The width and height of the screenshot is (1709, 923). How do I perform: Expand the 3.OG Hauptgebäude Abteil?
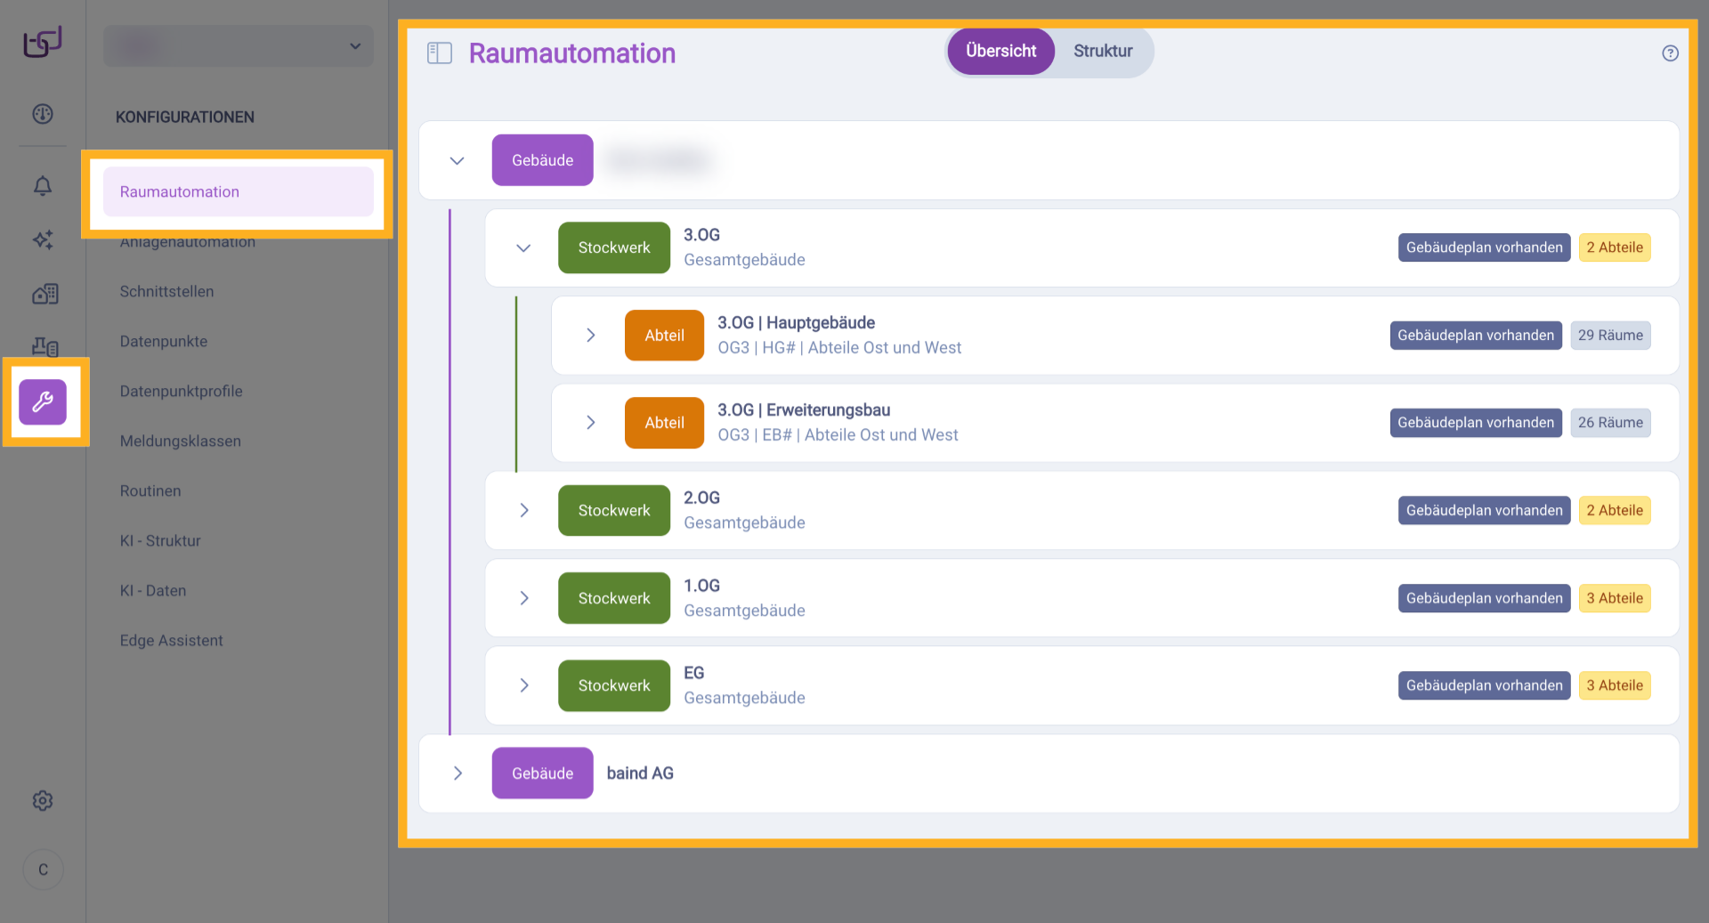[590, 336]
